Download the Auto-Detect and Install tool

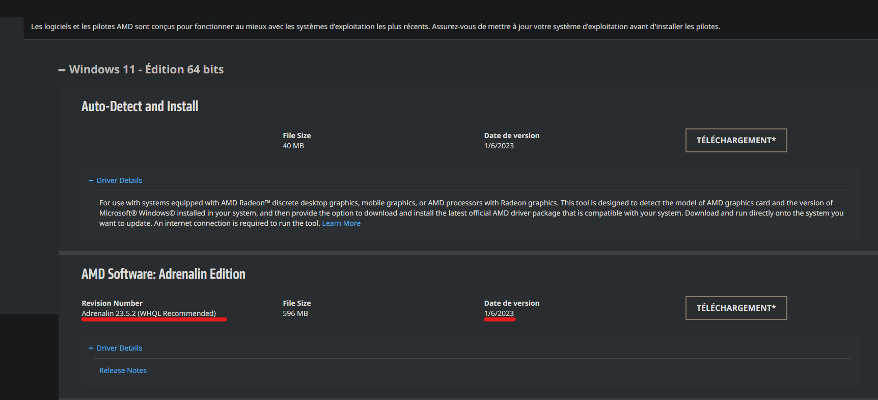click(x=736, y=140)
